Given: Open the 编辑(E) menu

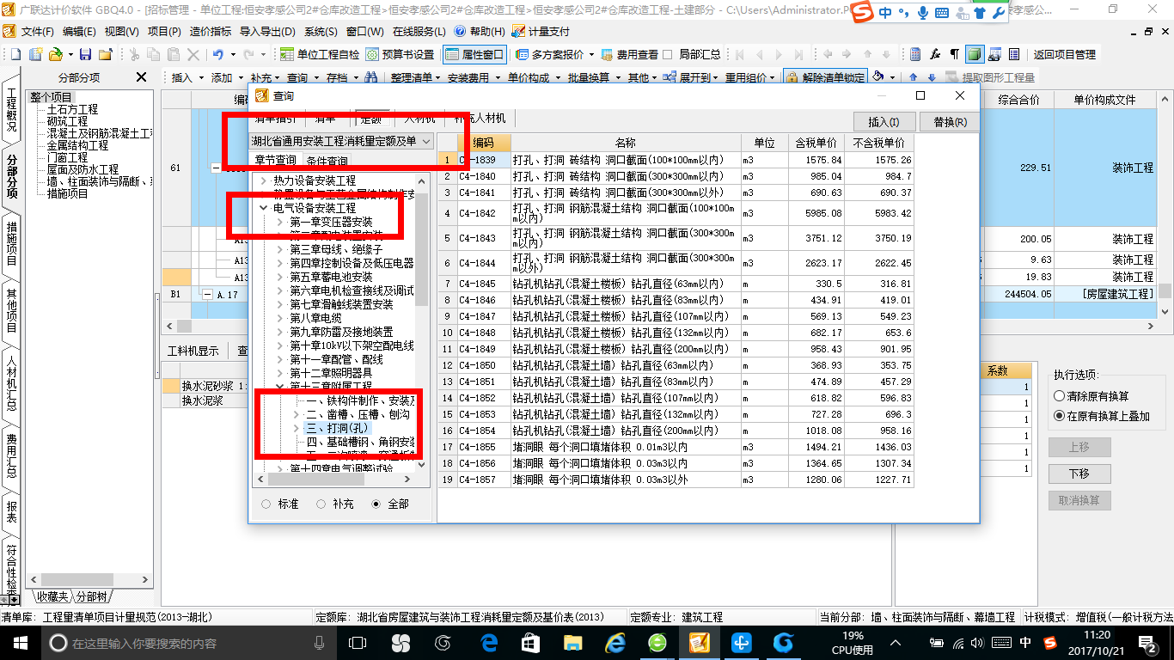Looking at the screenshot, I should (79, 32).
